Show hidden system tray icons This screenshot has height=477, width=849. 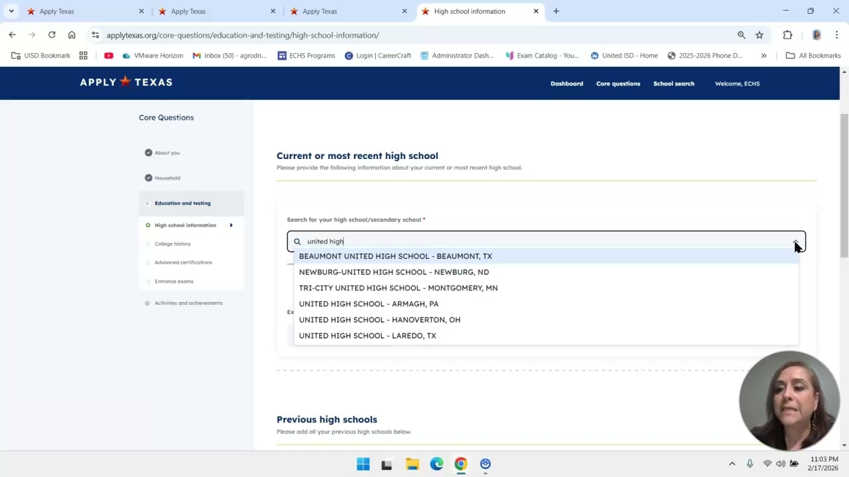(x=732, y=464)
